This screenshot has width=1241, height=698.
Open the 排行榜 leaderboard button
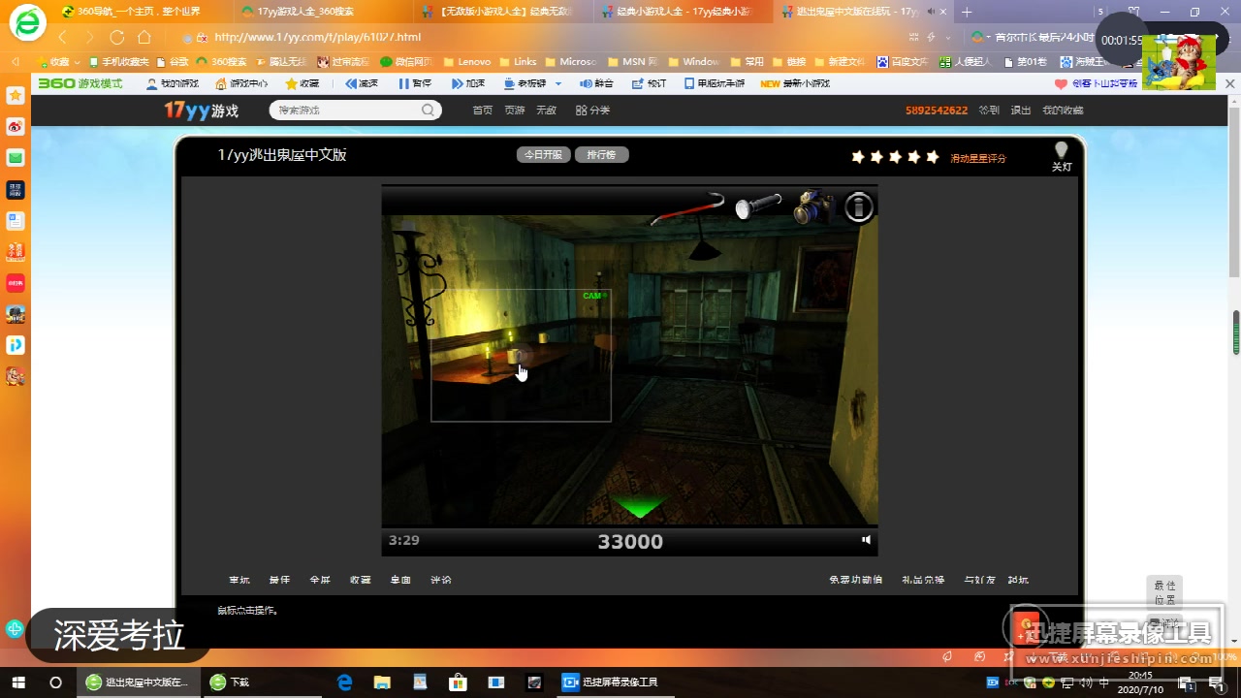602,155
